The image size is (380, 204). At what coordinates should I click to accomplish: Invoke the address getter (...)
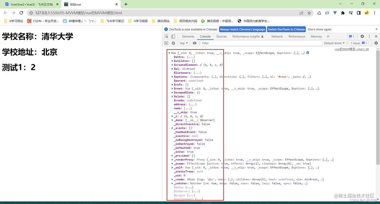(x=192, y=104)
